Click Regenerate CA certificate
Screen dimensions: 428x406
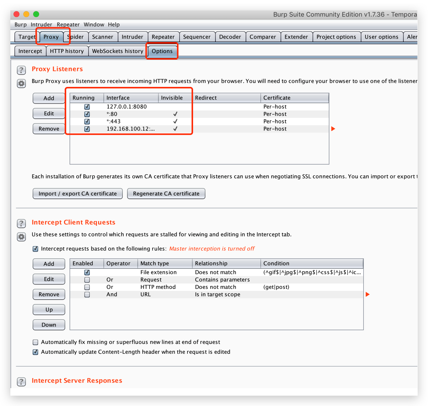166,194
